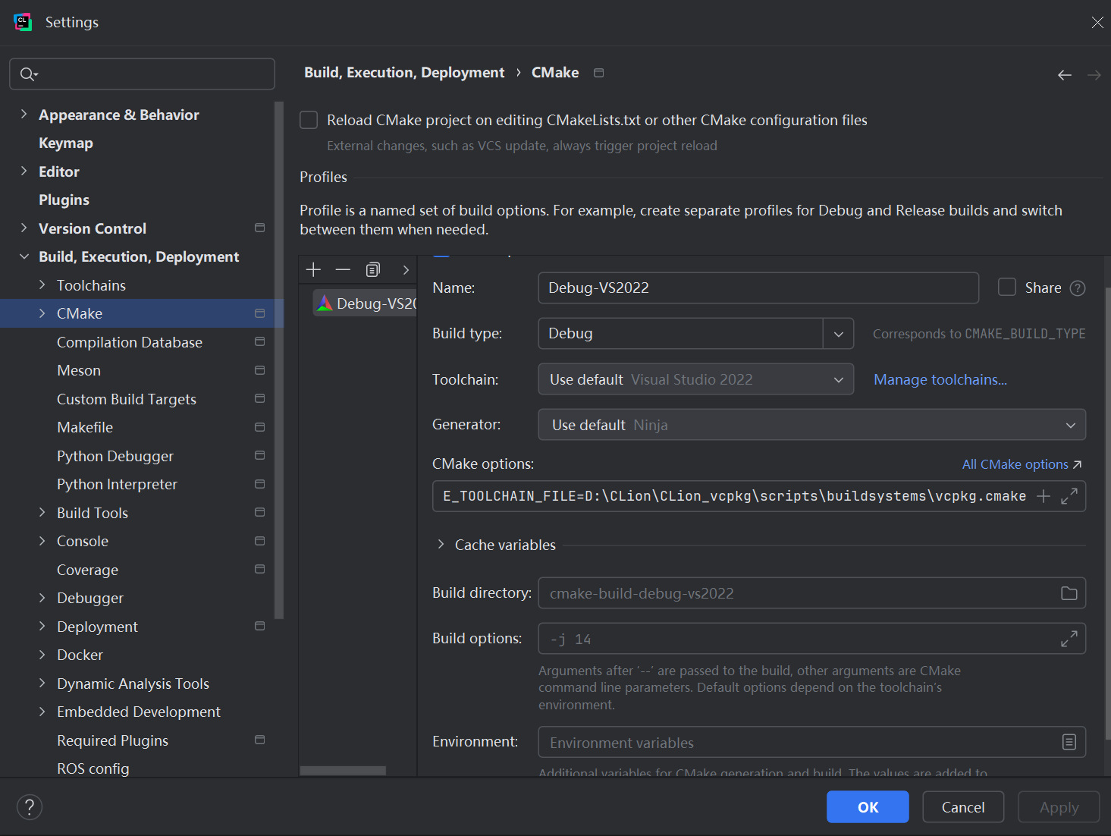This screenshot has width=1111, height=836.
Task: Open the Generator dropdown
Action: click(1070, 425)
